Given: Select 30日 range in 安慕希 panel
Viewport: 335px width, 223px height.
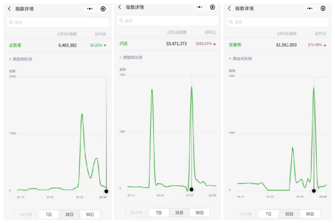Looking at the screenshot, I should click(x=289, y=214).
